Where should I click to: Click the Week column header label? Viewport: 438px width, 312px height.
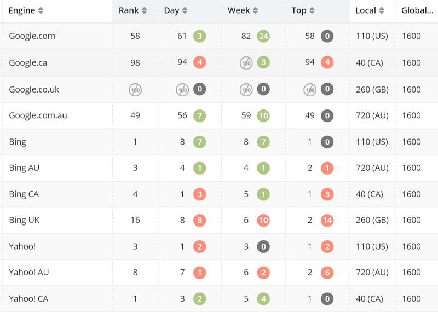tap(239, 10)
